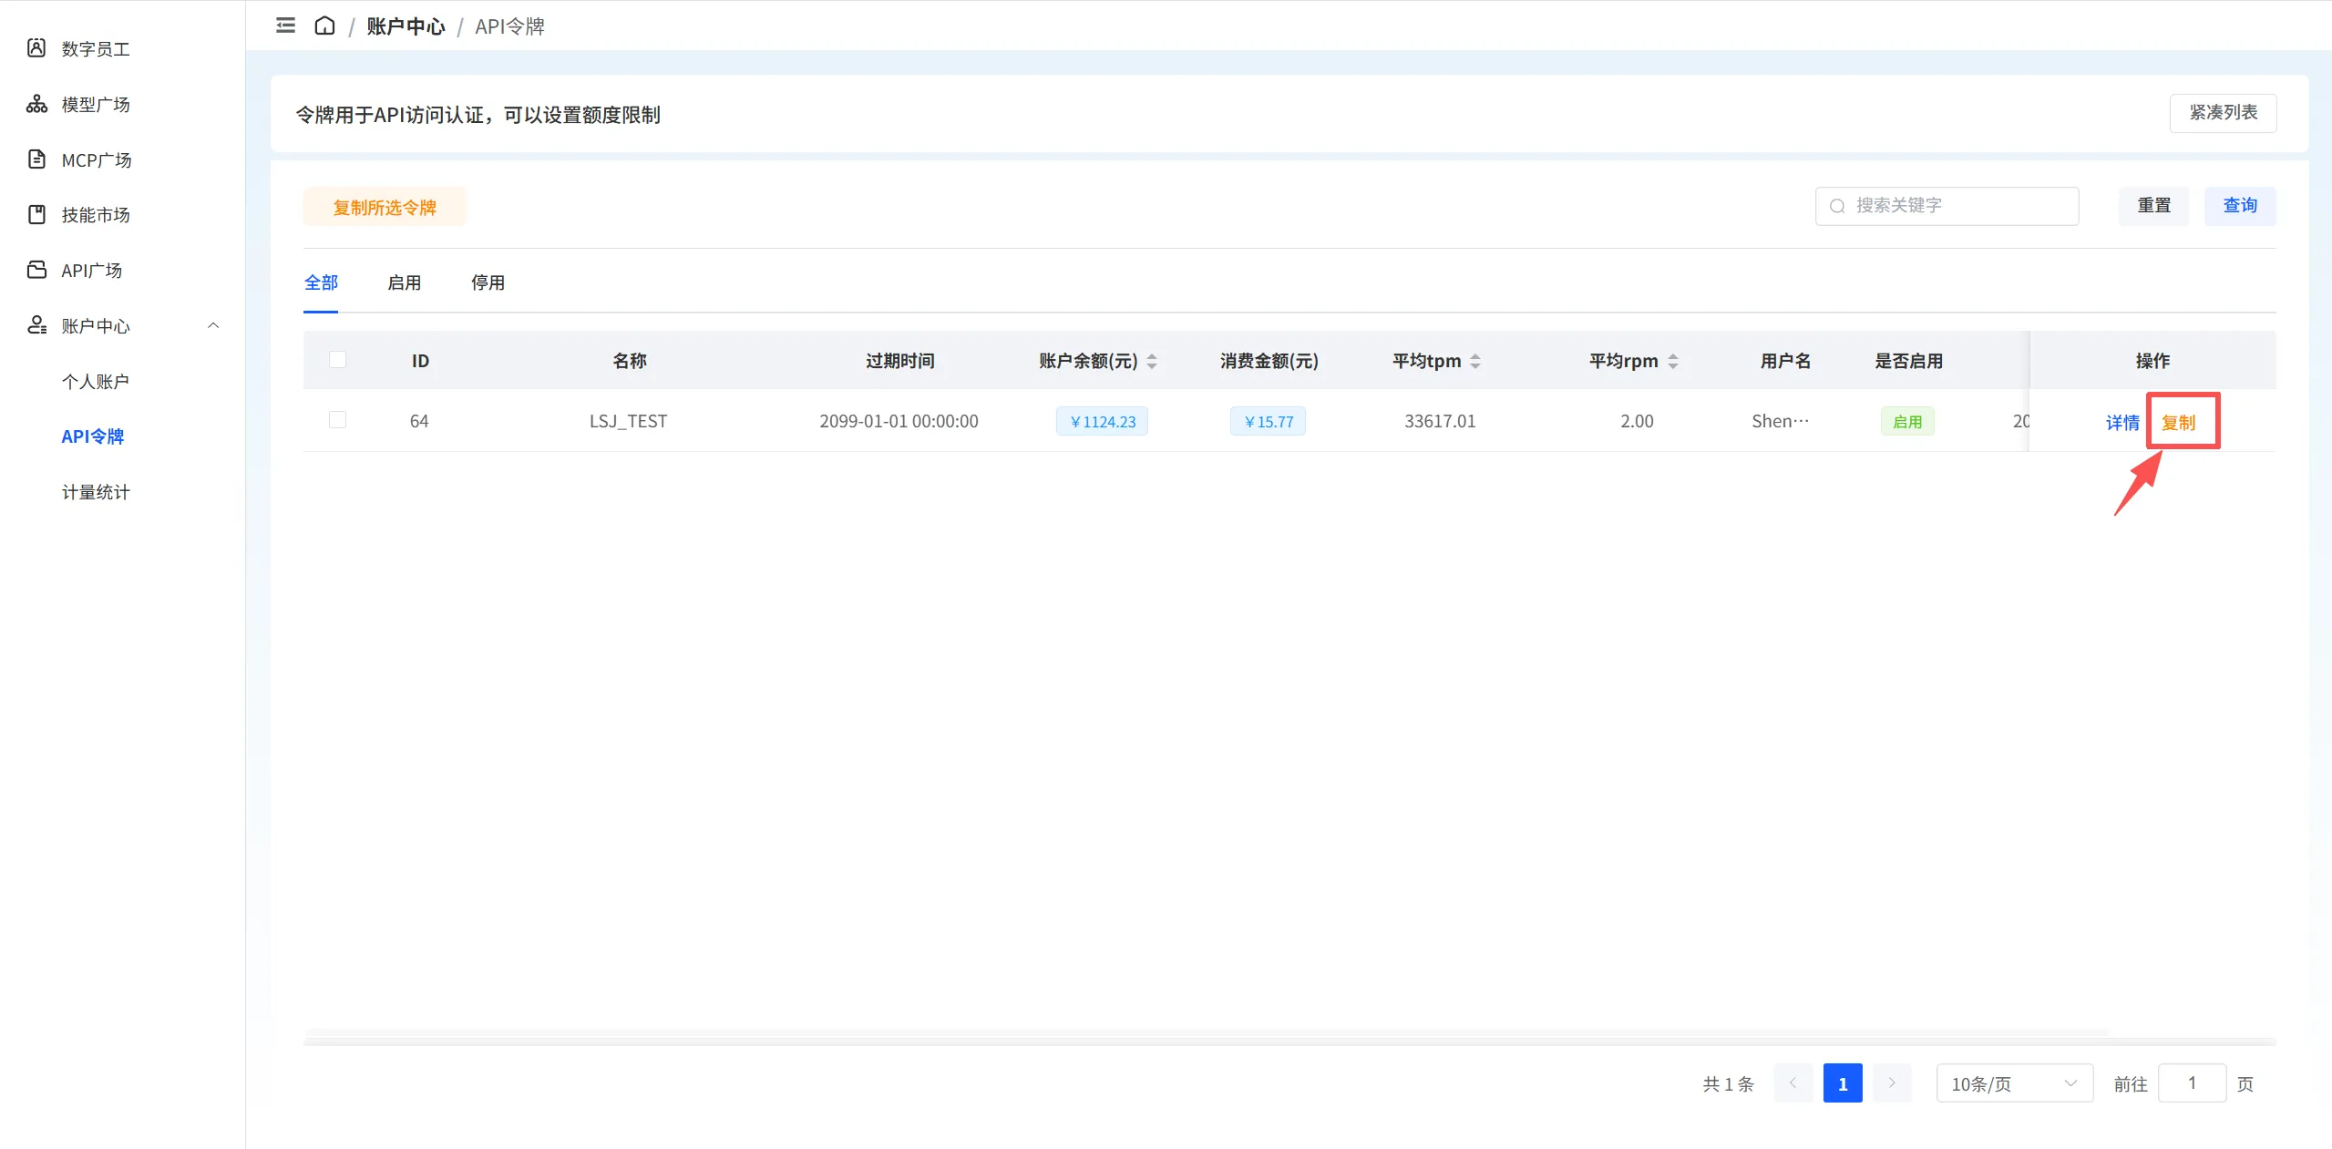This screenshot has width=2332, height=1149.
Task: Collapse the 账户中心 sidebar section
Action: [x=213, y=325]
